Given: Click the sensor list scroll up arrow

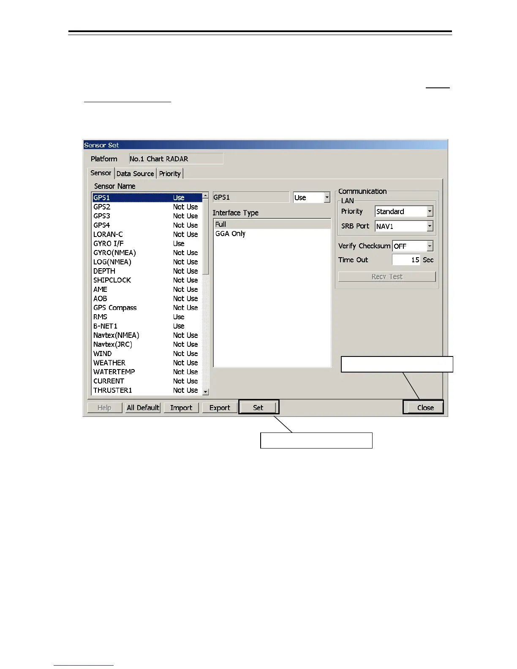Looking at the screenshot, I should 206,196.
